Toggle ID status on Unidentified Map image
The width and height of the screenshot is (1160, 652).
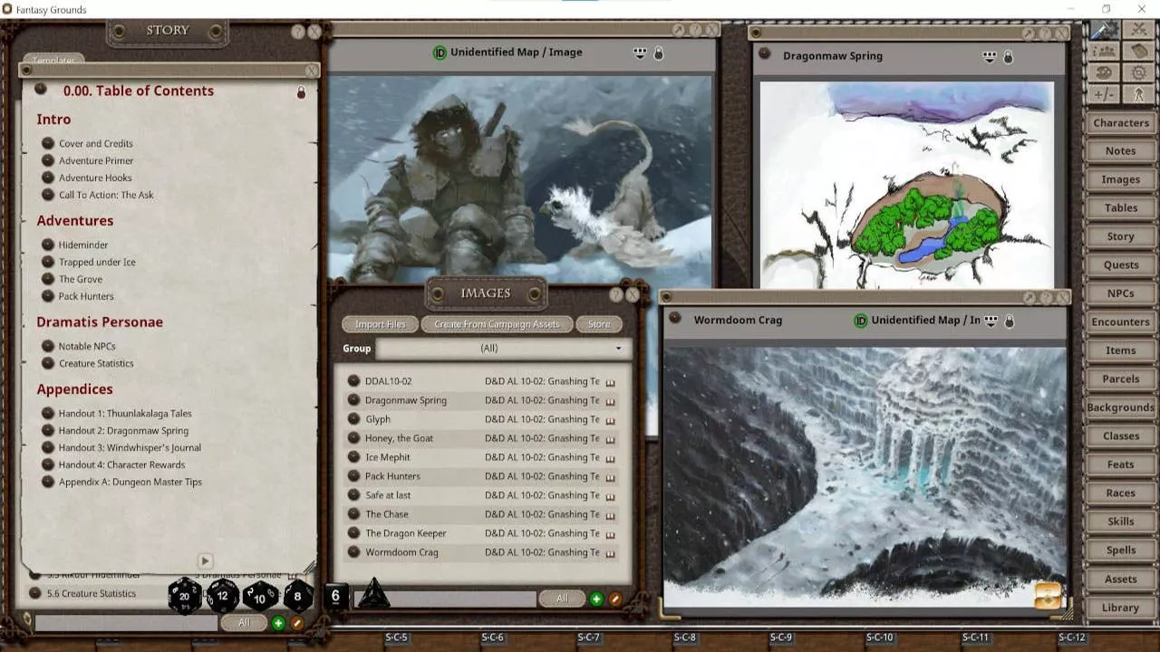click(440, 53)
